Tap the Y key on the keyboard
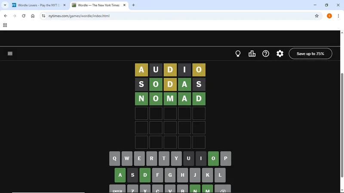Viewport: 344px width, 193px height. point(176,158)
